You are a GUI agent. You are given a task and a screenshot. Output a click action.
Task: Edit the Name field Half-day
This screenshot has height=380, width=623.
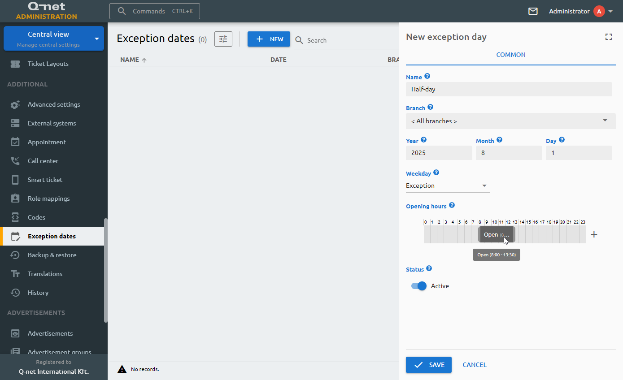(509, 89)
